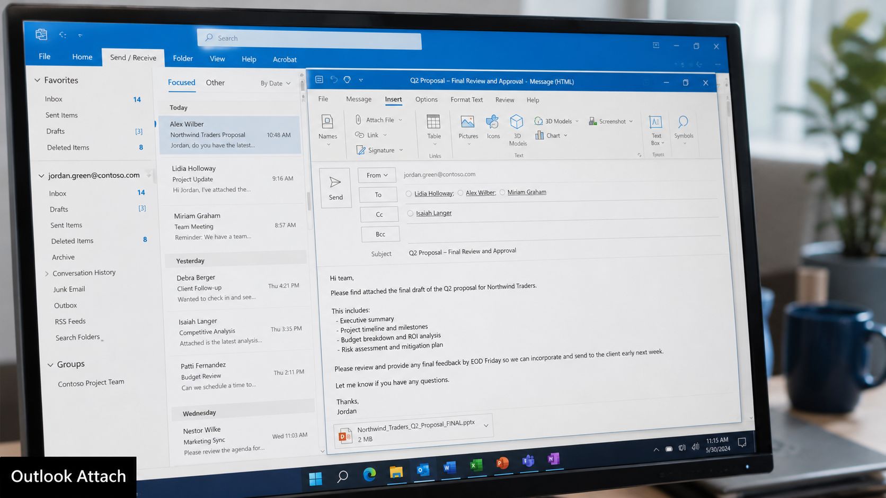
Task: Expand the Conversation History folder
Action: click(x=47, y=274)
